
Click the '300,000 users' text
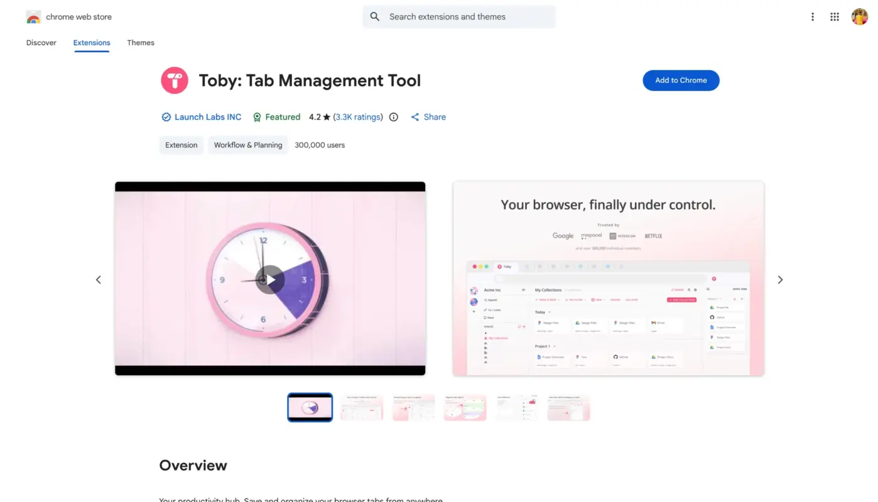tap(320, 145)
